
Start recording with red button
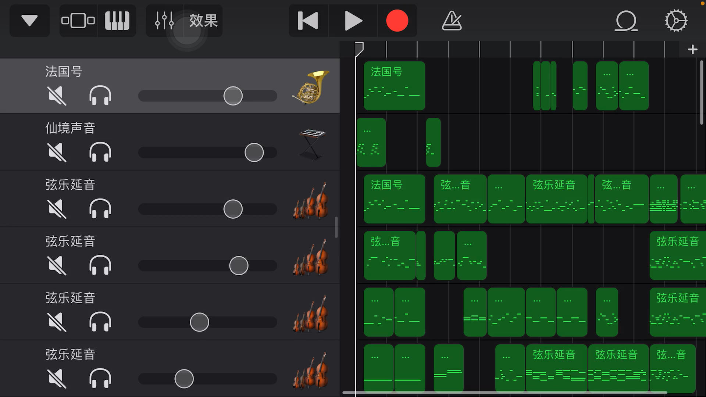[397, 21]
